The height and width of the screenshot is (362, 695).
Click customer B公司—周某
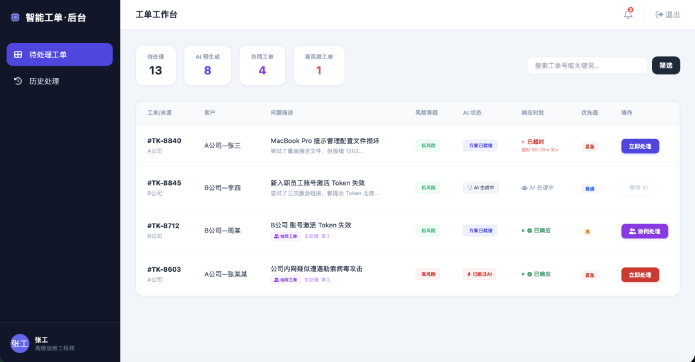click(x=223, y=231)
